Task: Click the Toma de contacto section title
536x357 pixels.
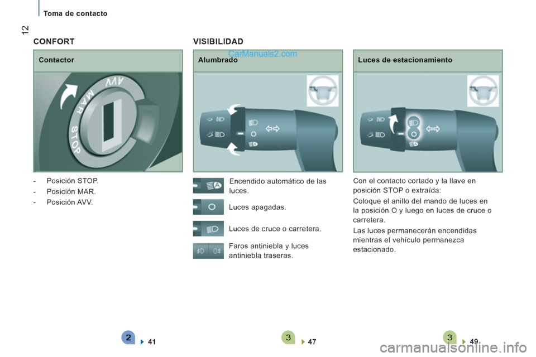Action: [75, 13]
